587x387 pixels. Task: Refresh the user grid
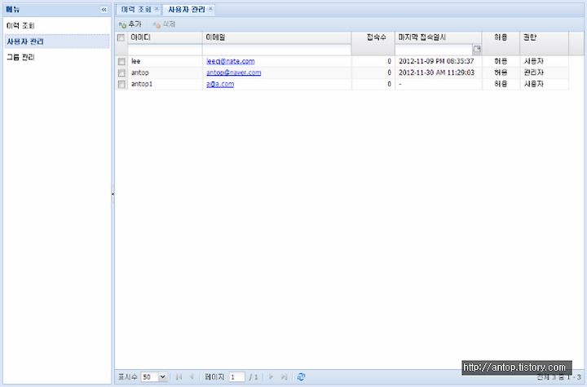(x=301, y=377)
